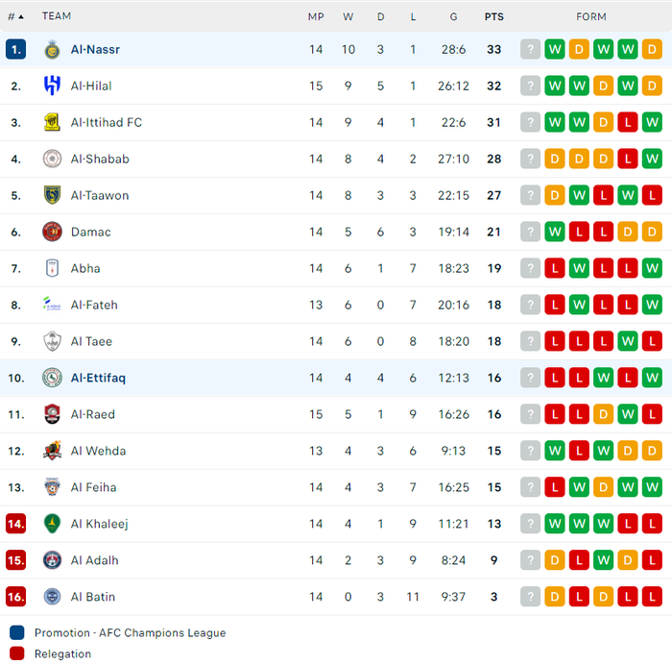Click the Al-Taawon shield badge icon
Viewport: 672px width, 665px height.
point(52,195)
